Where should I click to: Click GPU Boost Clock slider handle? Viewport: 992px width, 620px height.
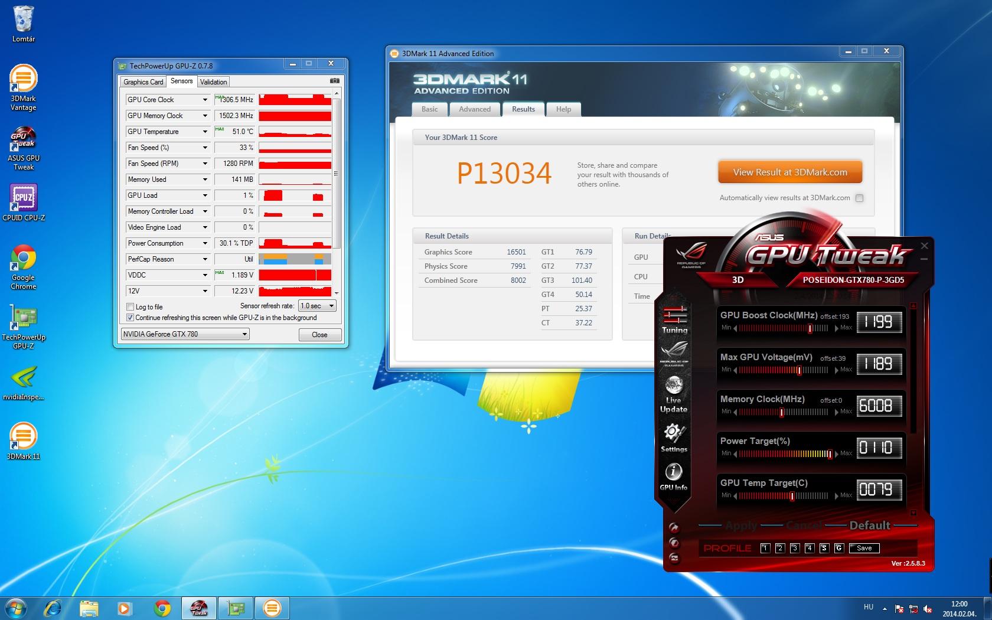(810, 328)
